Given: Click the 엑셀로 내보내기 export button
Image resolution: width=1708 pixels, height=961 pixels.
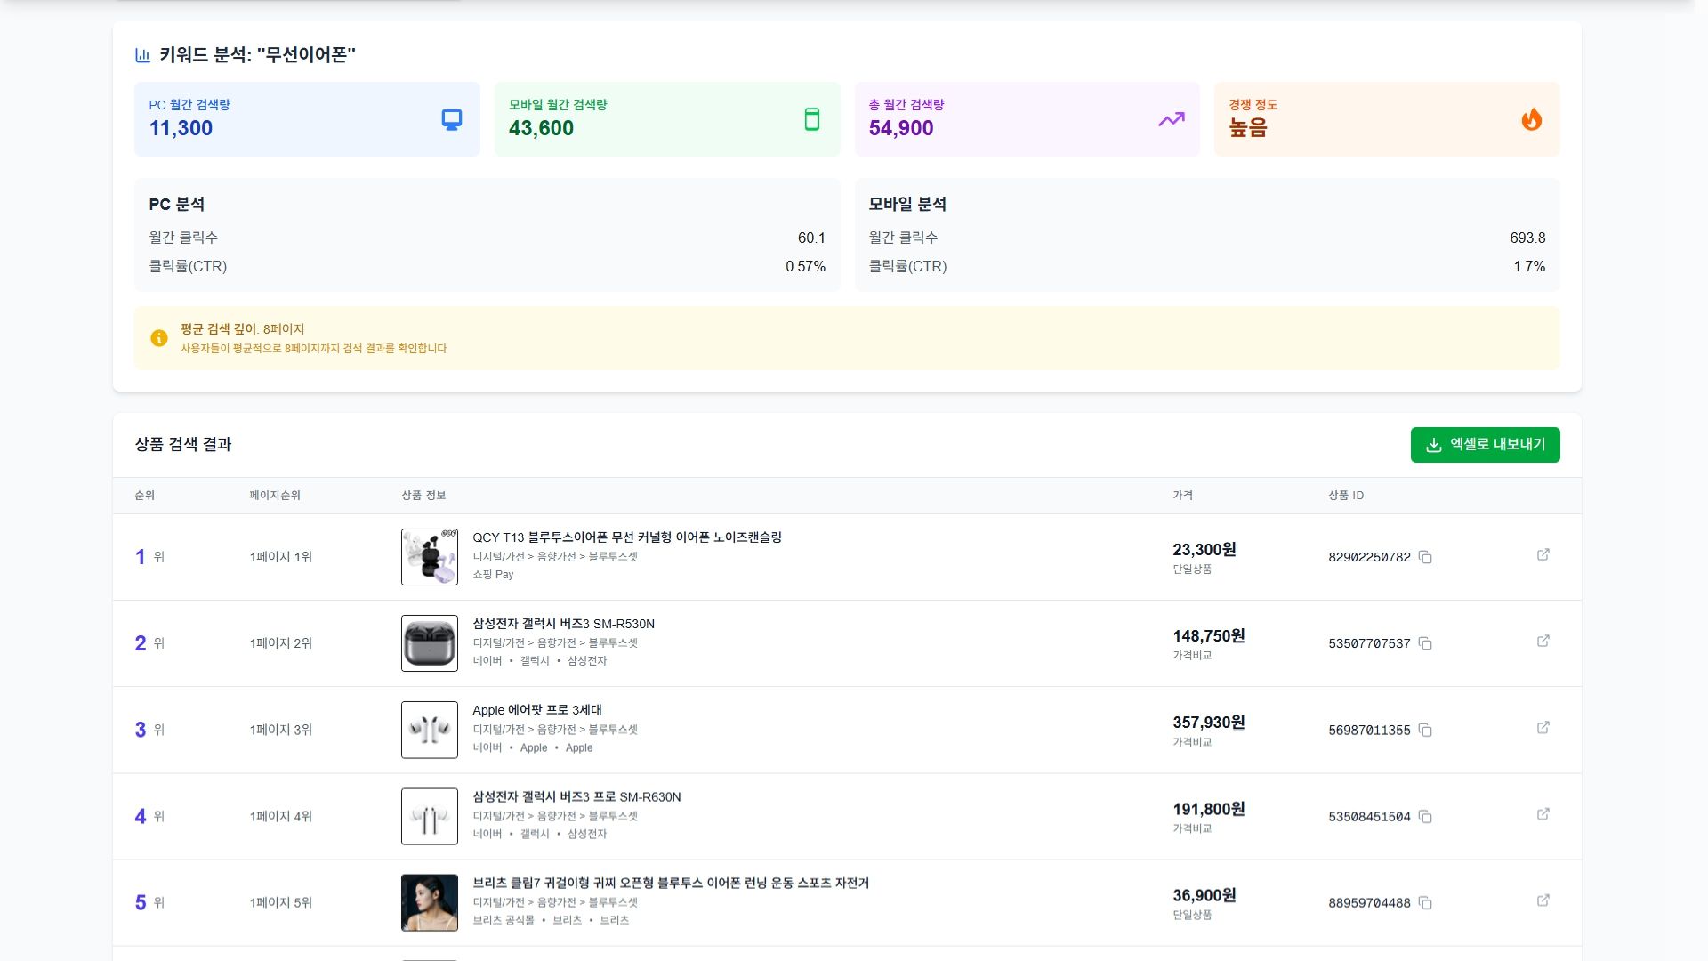Looking at the screenshot, I should [x=1484, y=444].
